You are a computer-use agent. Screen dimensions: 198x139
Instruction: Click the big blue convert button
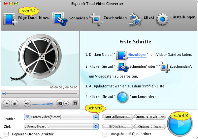click(180, 124)
